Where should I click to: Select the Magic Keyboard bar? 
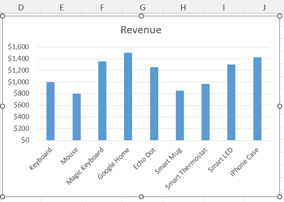tap(102, 101)
